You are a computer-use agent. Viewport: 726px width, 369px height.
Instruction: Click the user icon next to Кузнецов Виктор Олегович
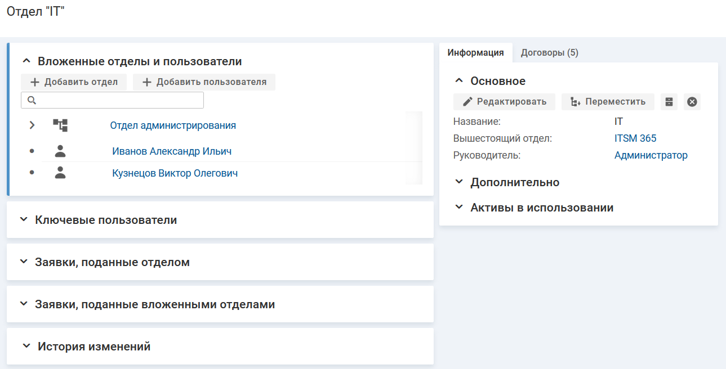(x=60, y=173)
